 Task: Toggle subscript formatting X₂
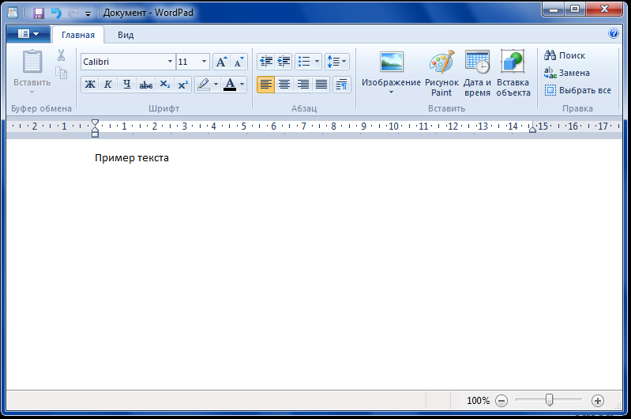(164, 85)
